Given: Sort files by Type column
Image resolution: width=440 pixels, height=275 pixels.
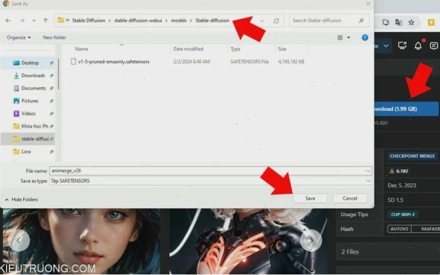Looking at the screenshot, I should click(x=235, y=49).
